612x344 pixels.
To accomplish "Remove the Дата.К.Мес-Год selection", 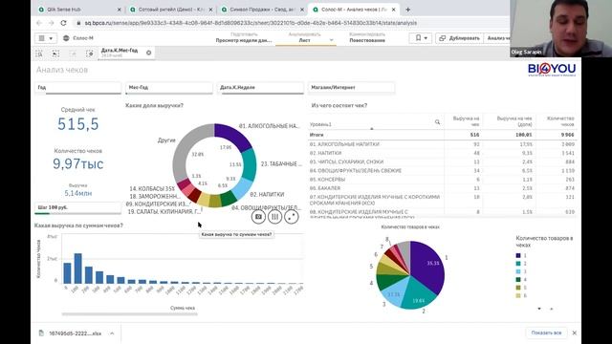I will pos(149,53).
